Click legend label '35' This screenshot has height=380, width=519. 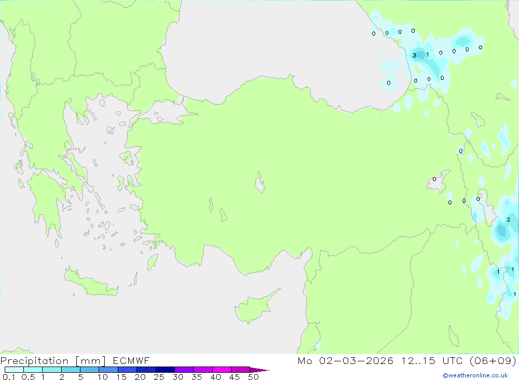click(197, 377)
